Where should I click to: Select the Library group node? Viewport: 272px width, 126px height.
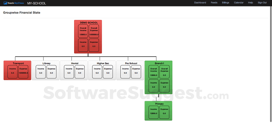[46, 70]
